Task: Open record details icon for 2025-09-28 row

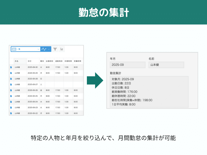Action: 11,79
